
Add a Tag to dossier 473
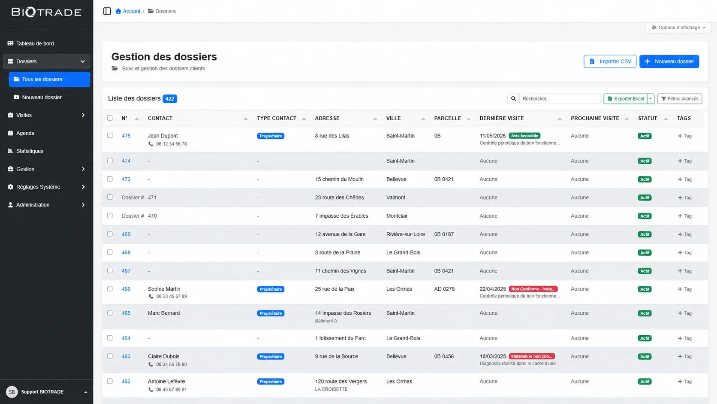[x=684, y=179]
